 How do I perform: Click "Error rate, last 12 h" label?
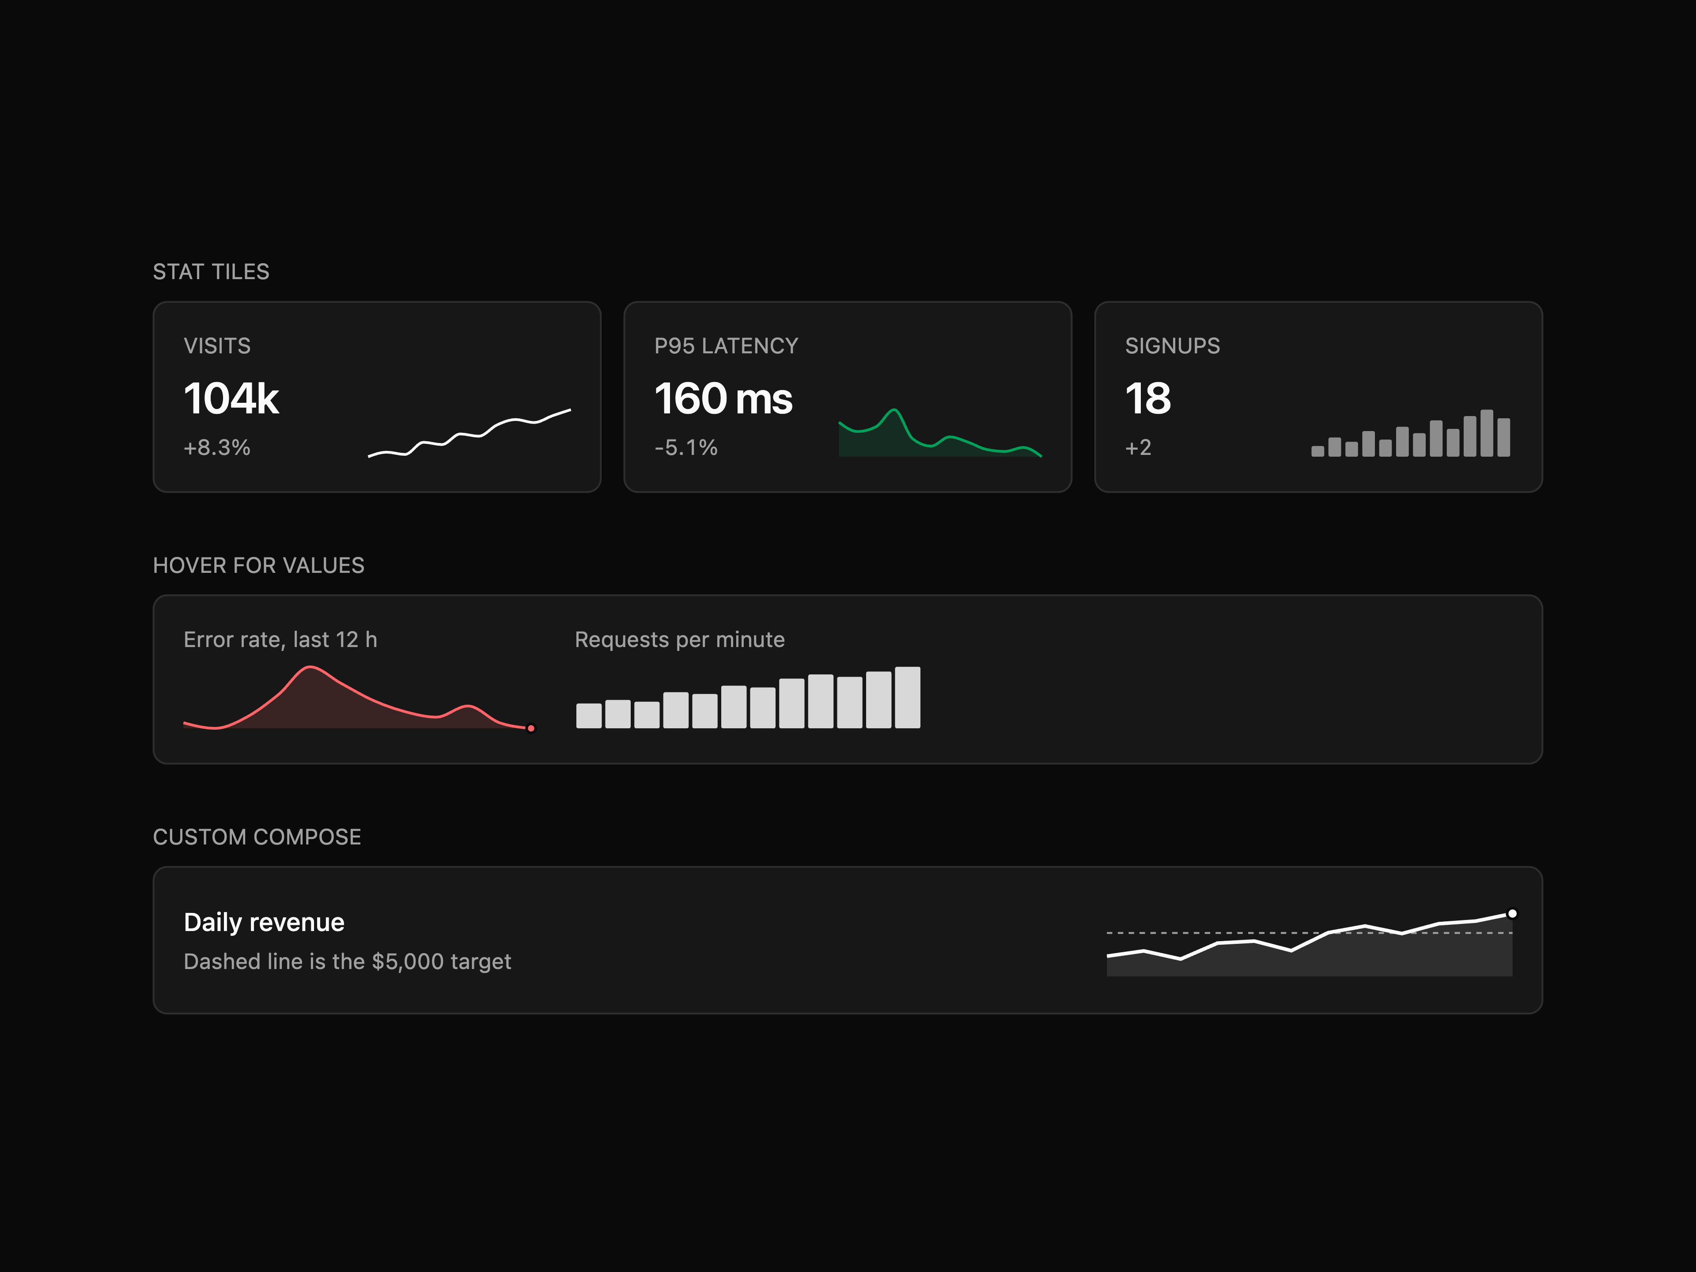pos(280,640)
